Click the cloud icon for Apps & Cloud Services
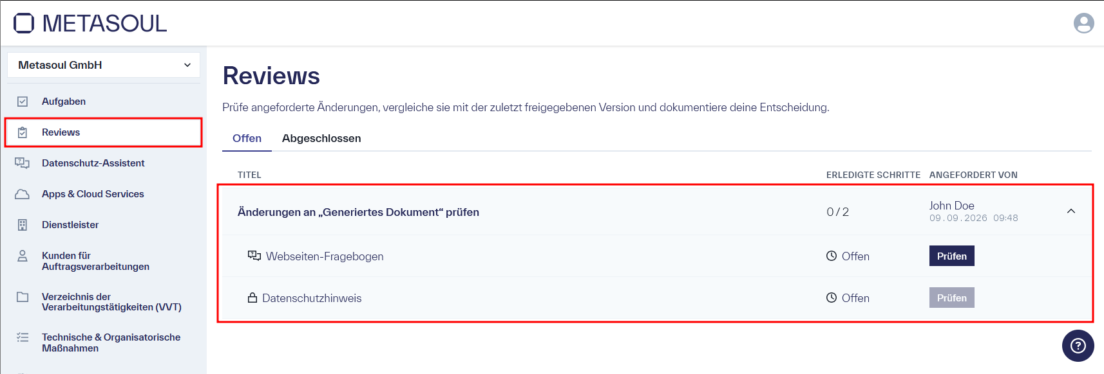Screen dimensions: 1104x374 click(23, 194)
